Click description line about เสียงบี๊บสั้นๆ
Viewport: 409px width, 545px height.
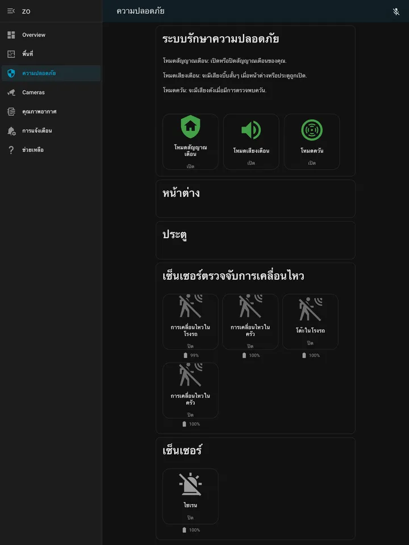point(235,76)
